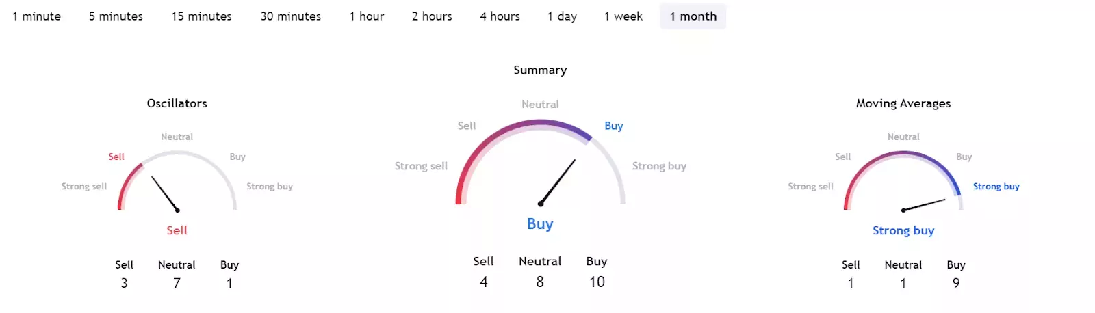Select the 1 minute timeframe tab
Image resolution: width=1095 pixels, height=313 pixels.
(x=36, y=16)
